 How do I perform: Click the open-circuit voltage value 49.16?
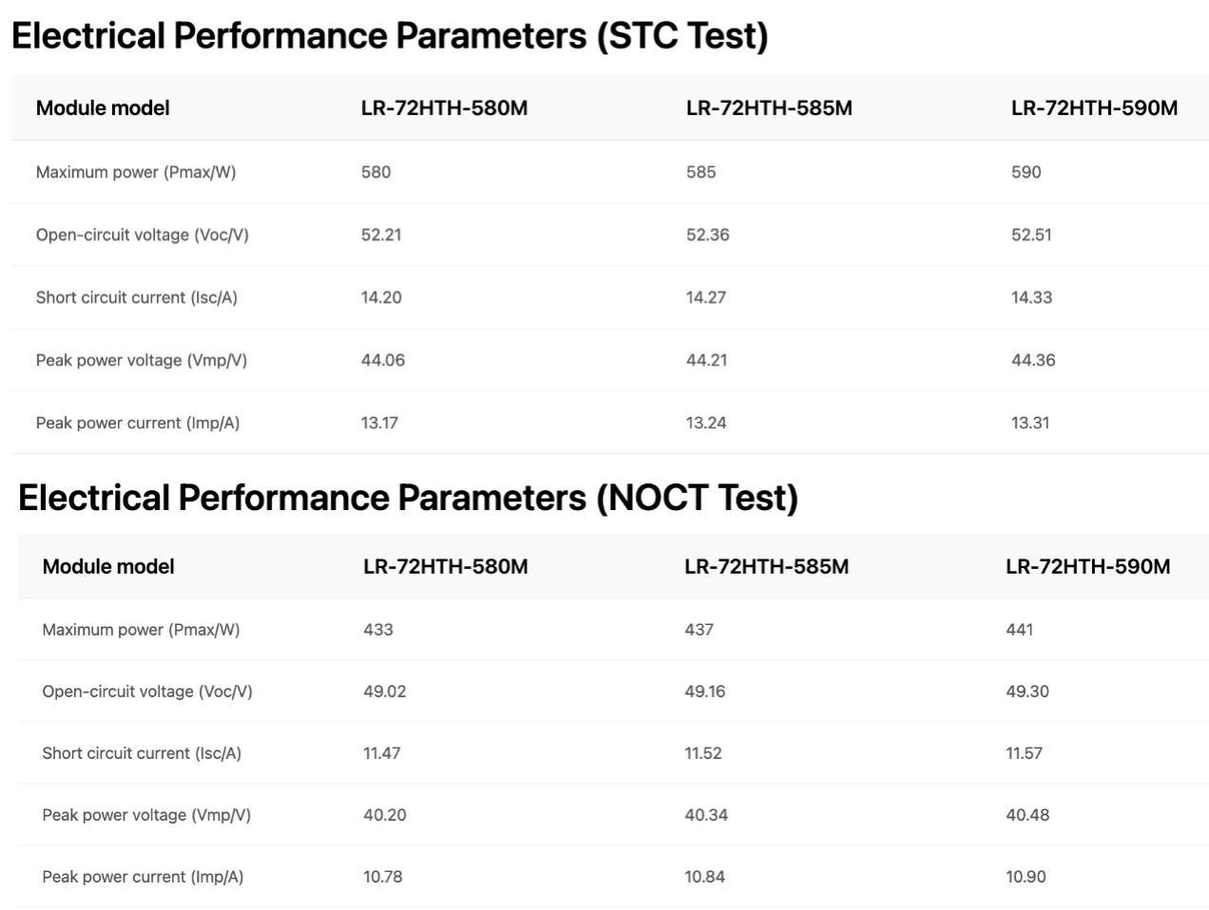[704, 692]
